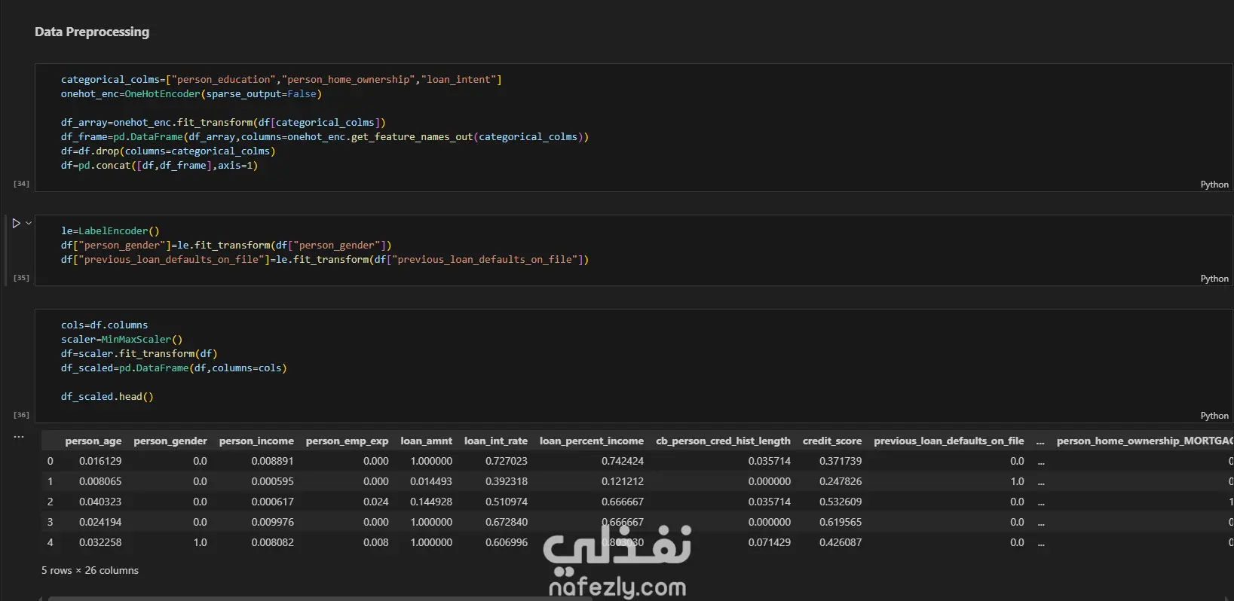Image resolution: width=1234 pixels, height=601 pixels.
Task: Click the person_age value 0.008065
Action: 100,481
